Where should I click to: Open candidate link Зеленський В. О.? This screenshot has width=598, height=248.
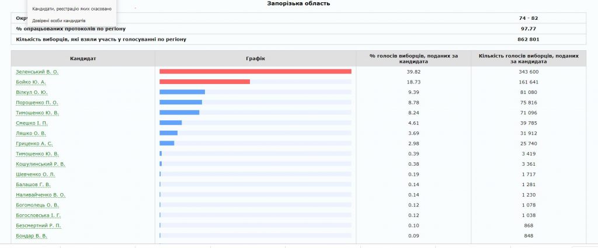coord(37,72)
